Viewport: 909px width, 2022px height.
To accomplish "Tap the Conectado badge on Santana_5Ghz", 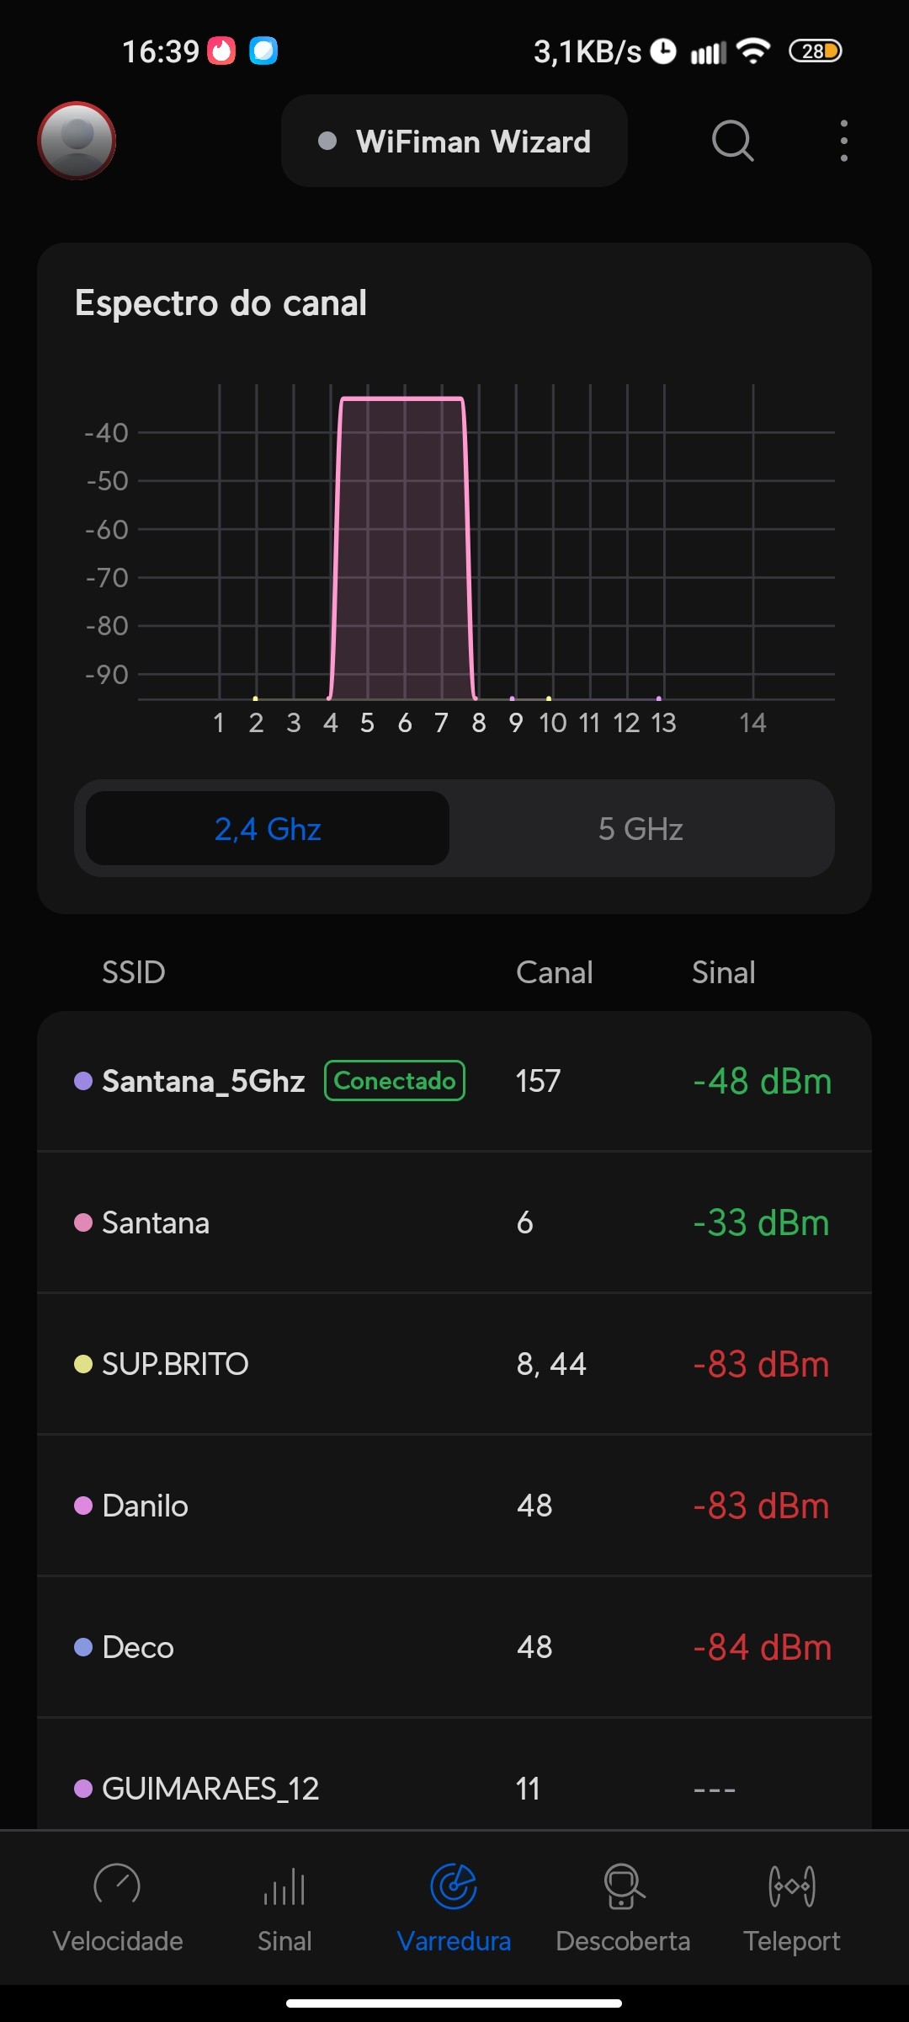I will point(395,1081).
